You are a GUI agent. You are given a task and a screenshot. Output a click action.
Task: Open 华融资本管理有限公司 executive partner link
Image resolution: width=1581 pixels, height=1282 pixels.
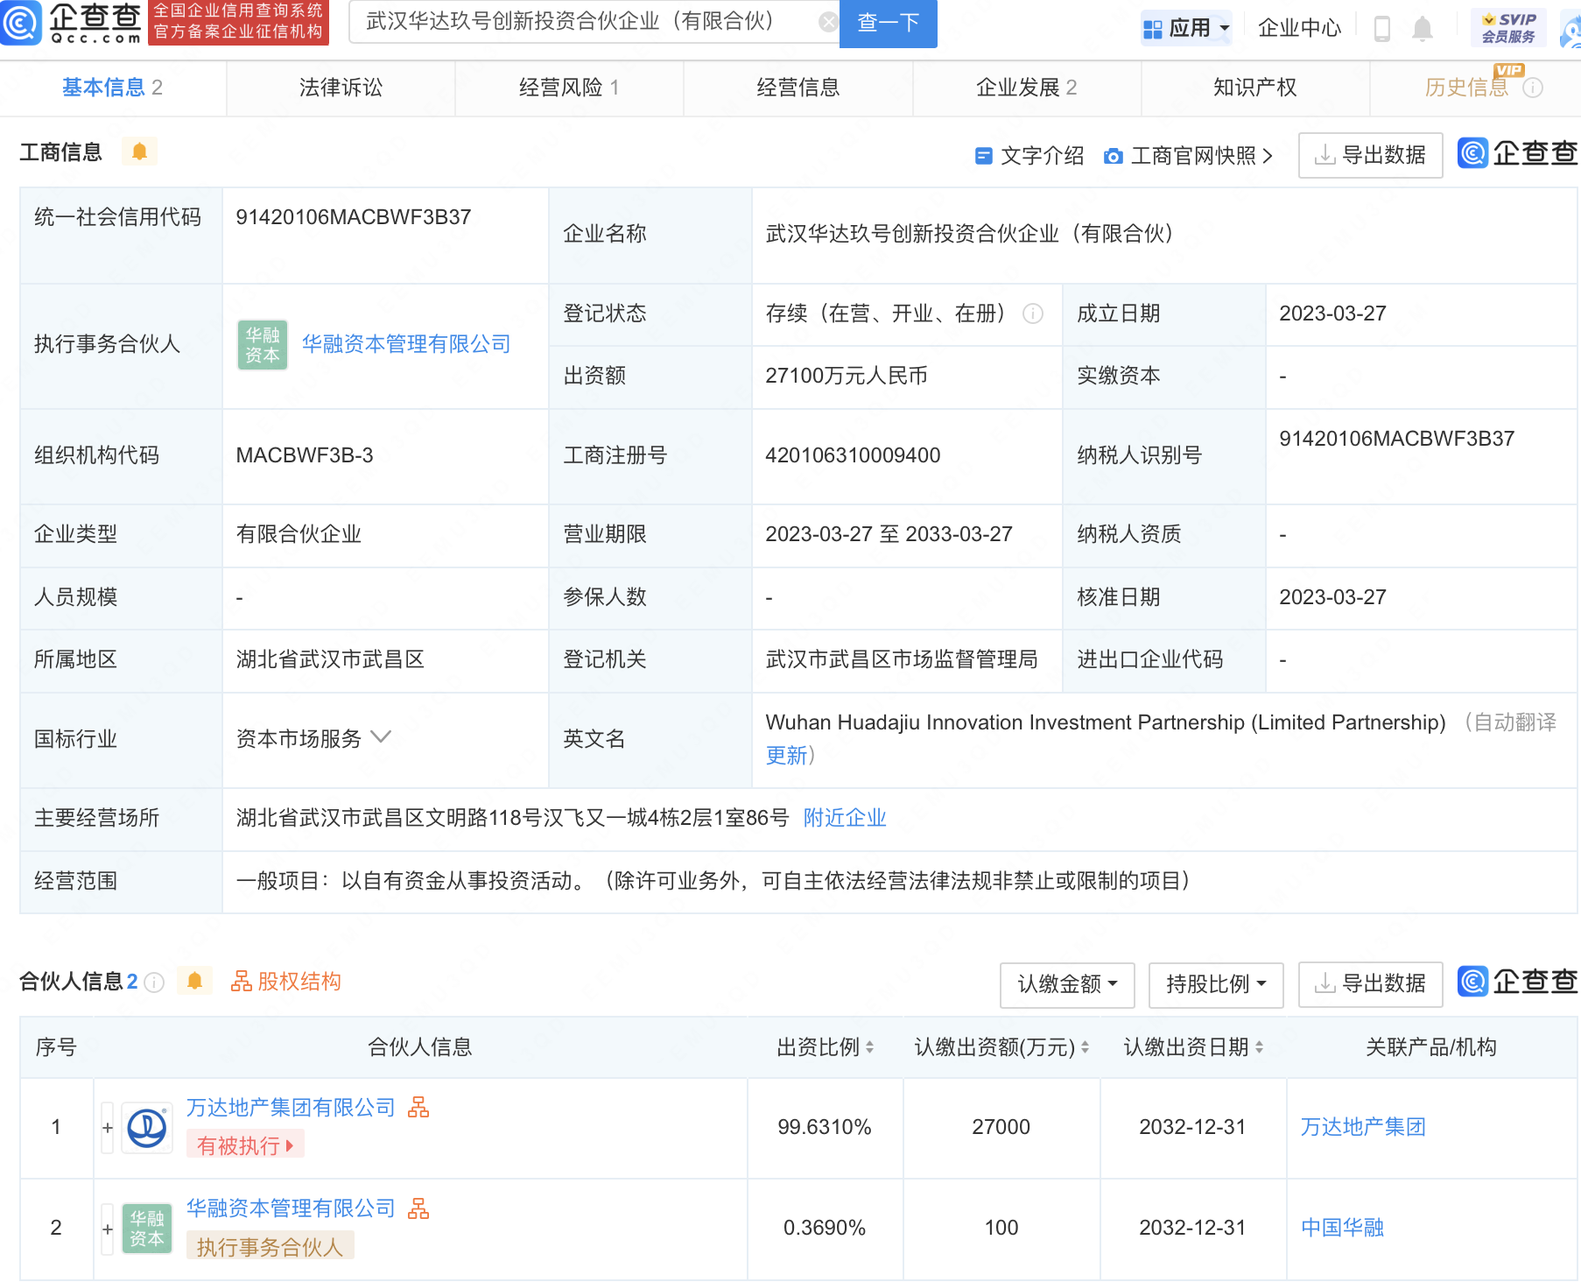[x=406, y=344]
